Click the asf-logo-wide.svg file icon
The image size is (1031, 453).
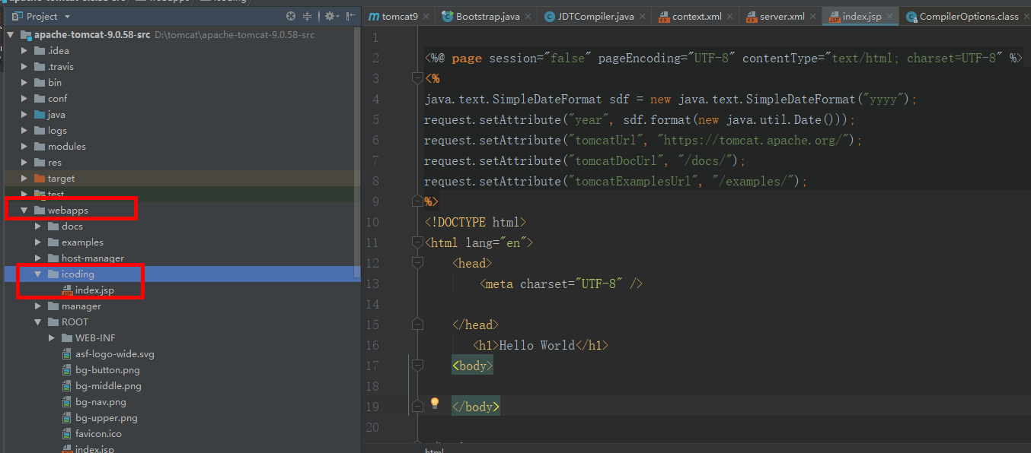[x=67, y=354]
